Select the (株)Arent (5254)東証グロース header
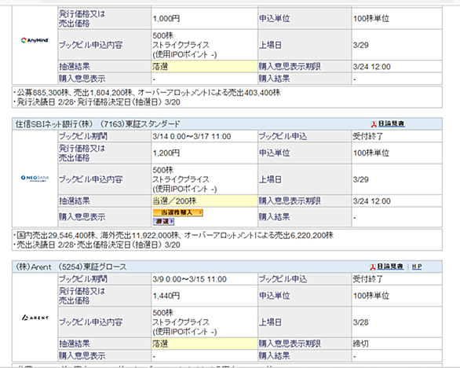The height and width of the screenshot is (368, 460). (71, 267)
